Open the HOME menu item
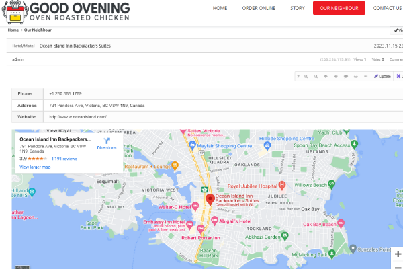Image resolution: width=403 pixels, height=269 pixels. pos(220,8)
